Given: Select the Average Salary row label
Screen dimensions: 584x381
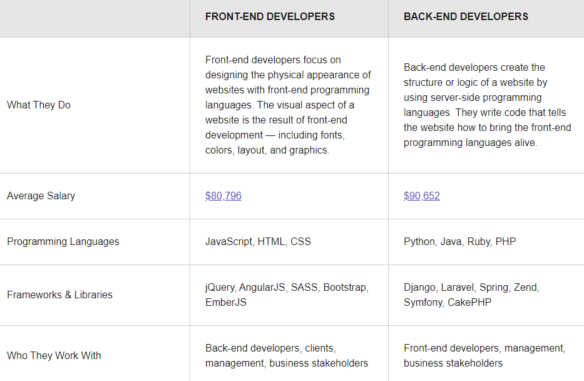Looking at the screenshot, I should point(41,196).
